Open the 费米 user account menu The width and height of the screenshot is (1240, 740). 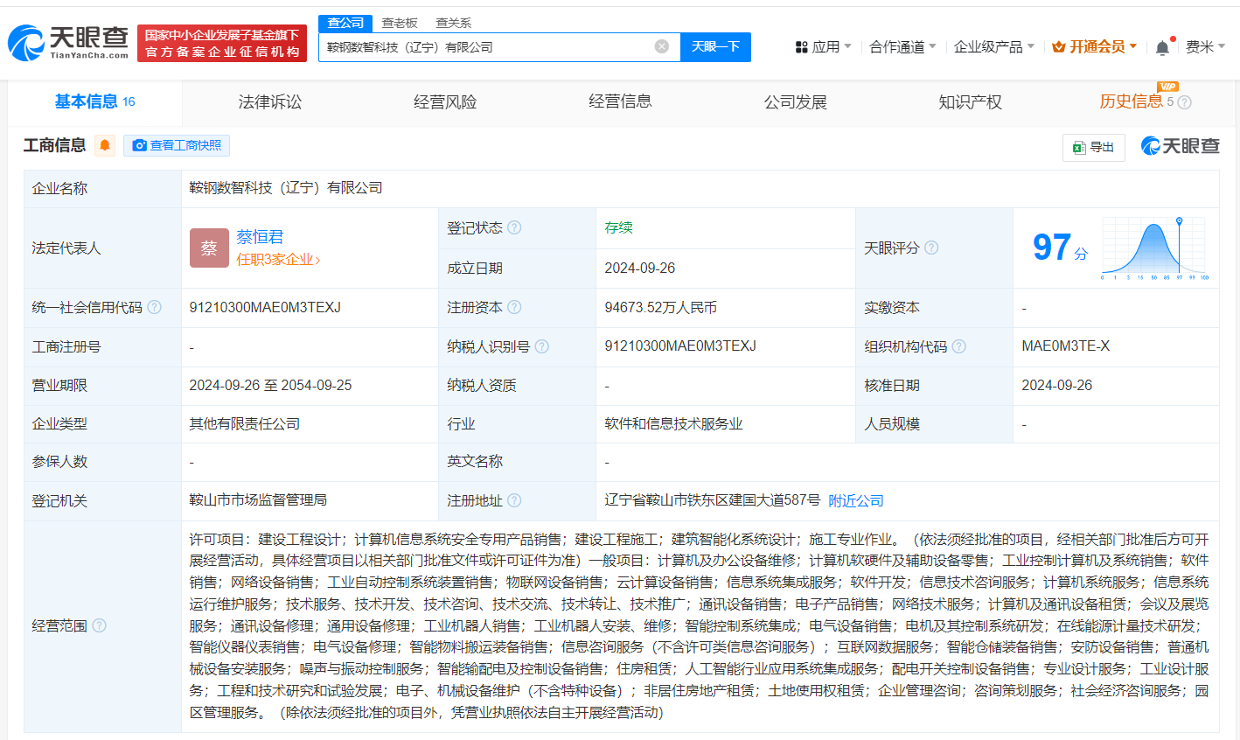1204,46
